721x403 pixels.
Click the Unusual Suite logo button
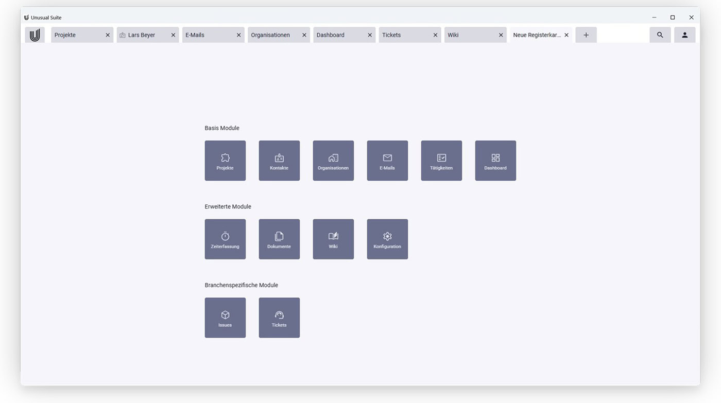tap(35, 35)
